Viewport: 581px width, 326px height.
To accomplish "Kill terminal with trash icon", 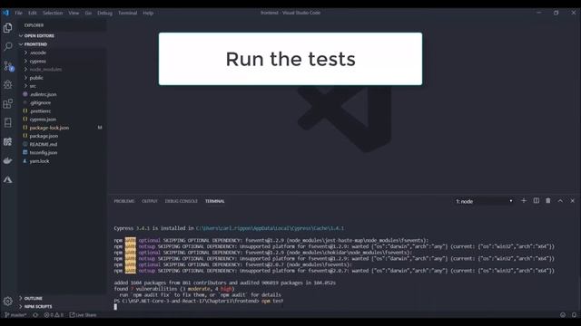I will point(548,201).
